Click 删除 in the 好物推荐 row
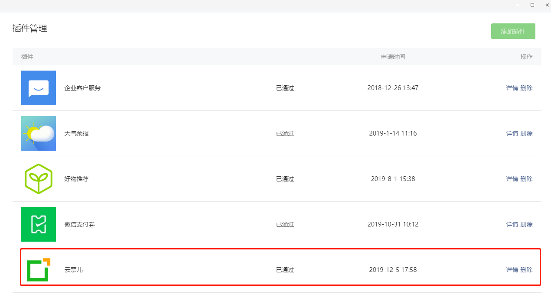551x304 pixels. (x=526, y=179)
